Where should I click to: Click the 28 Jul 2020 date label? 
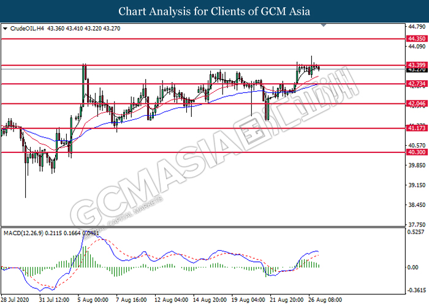point(16,300)
